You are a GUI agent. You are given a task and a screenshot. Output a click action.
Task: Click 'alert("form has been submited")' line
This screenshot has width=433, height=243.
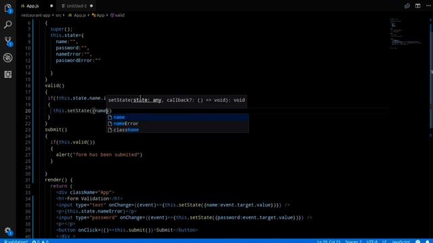click(99, 155)
